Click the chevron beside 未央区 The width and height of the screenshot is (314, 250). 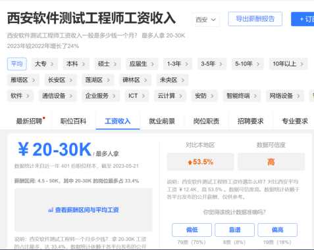pos(183,80)
